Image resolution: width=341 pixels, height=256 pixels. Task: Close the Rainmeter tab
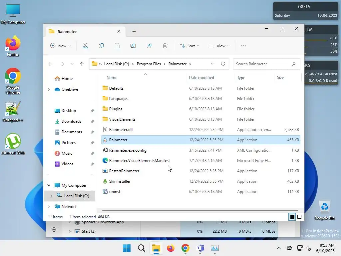[119, 31]
